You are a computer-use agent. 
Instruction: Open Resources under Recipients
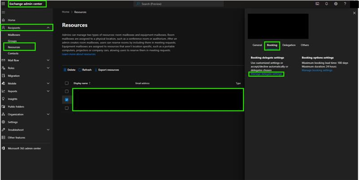click(x=14, y=47)
